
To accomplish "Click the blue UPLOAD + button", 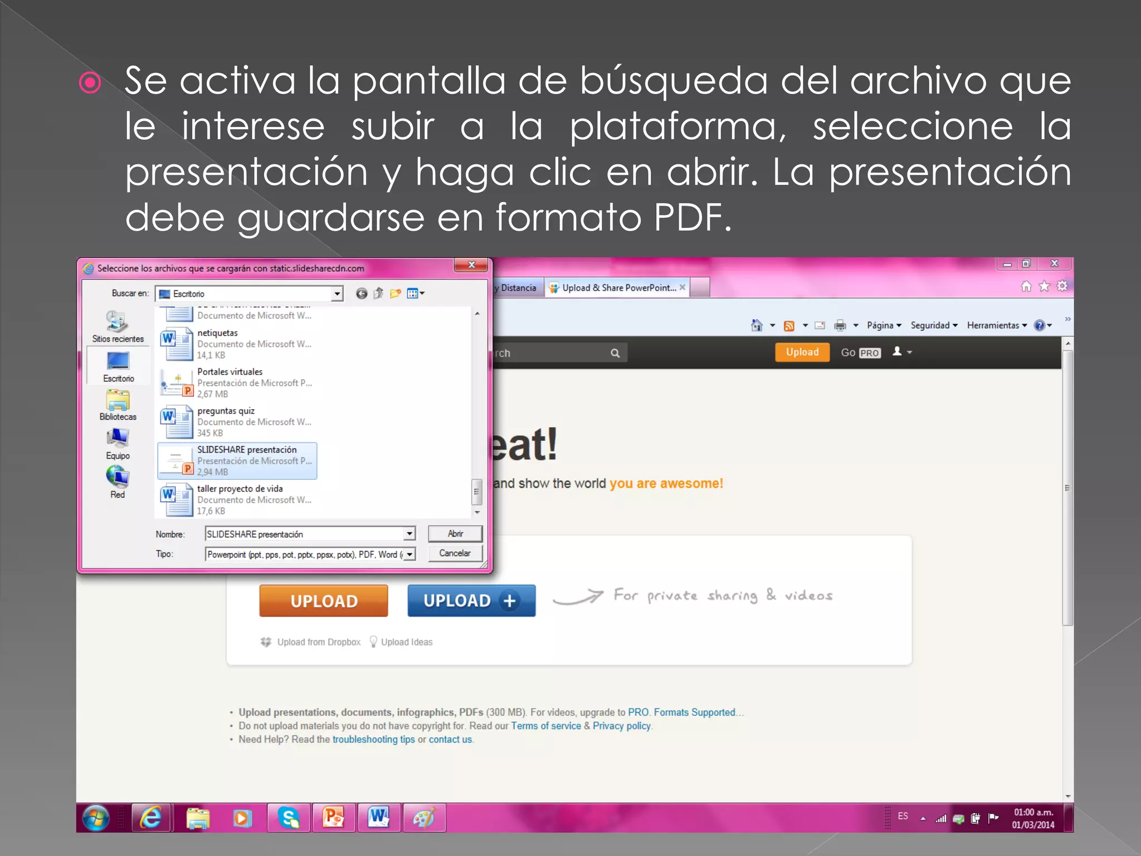I will tap(471, 601).
